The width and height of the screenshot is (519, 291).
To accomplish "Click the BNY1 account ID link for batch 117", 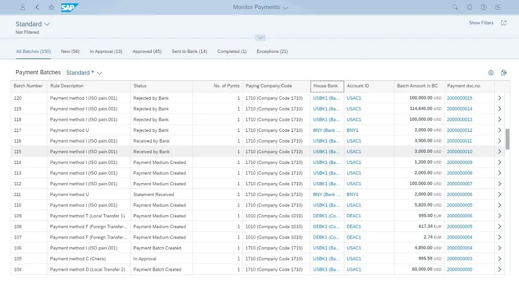I will click(352, 130).
